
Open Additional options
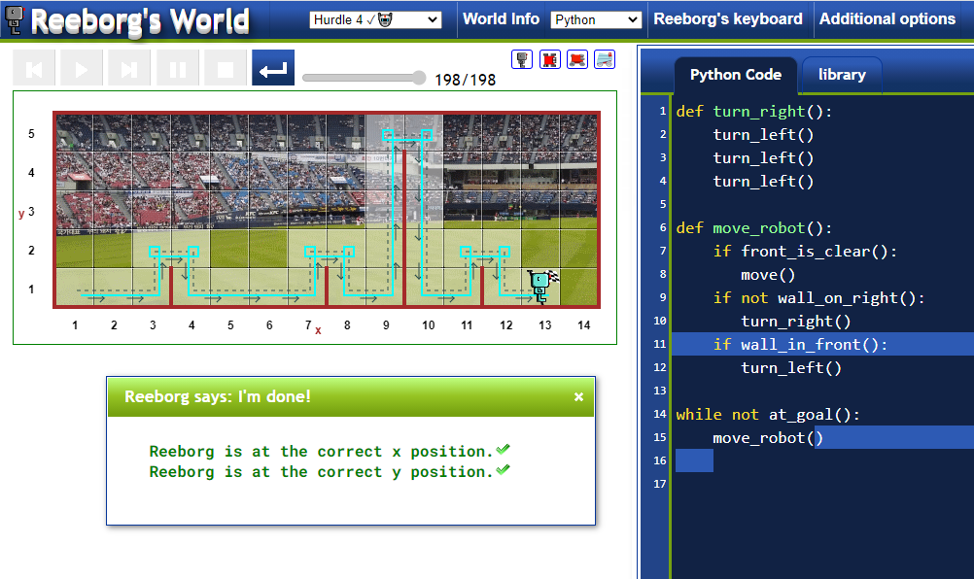point(887,19)
